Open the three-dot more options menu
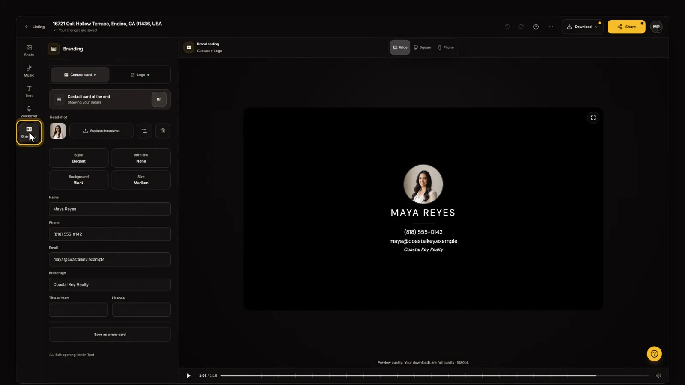This screenshot has height=385, width=685. [x=551, y=27]
